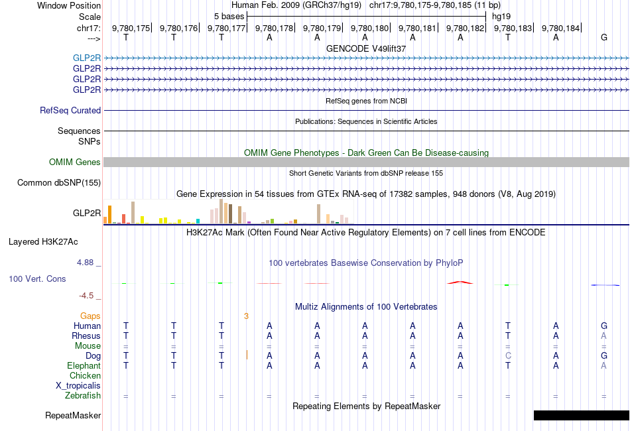Click the arrow indicator beside base sequence row
The width and height of the screenshot is (630, 431).
pyautogui.click(x=94, y=38)
